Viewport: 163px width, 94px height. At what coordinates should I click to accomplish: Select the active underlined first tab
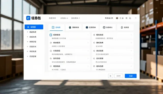pyautogui.click(x=56, y=27)
